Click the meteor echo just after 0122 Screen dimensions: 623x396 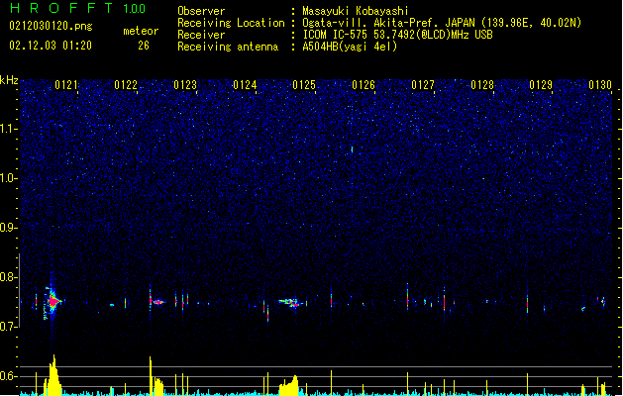[158, 302]
